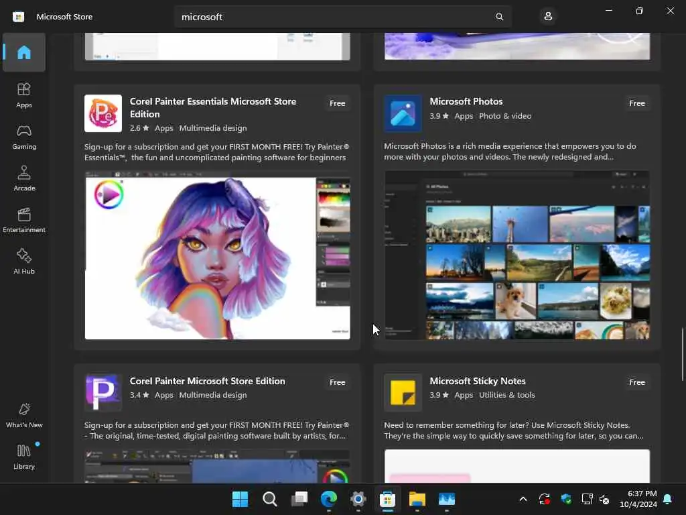This screenshot has width=686, height=515.
Task: Click the Corel Painter Essentials screenshot thumbnail
Action: (x=218, y=255)
